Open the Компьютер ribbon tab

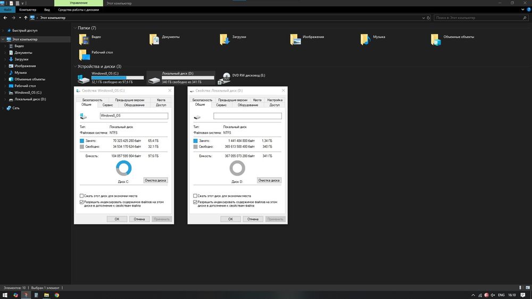click(28, 10)
